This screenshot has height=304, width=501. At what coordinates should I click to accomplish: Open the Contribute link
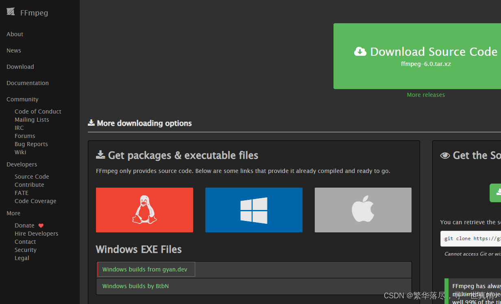click(x=29, y=185)
